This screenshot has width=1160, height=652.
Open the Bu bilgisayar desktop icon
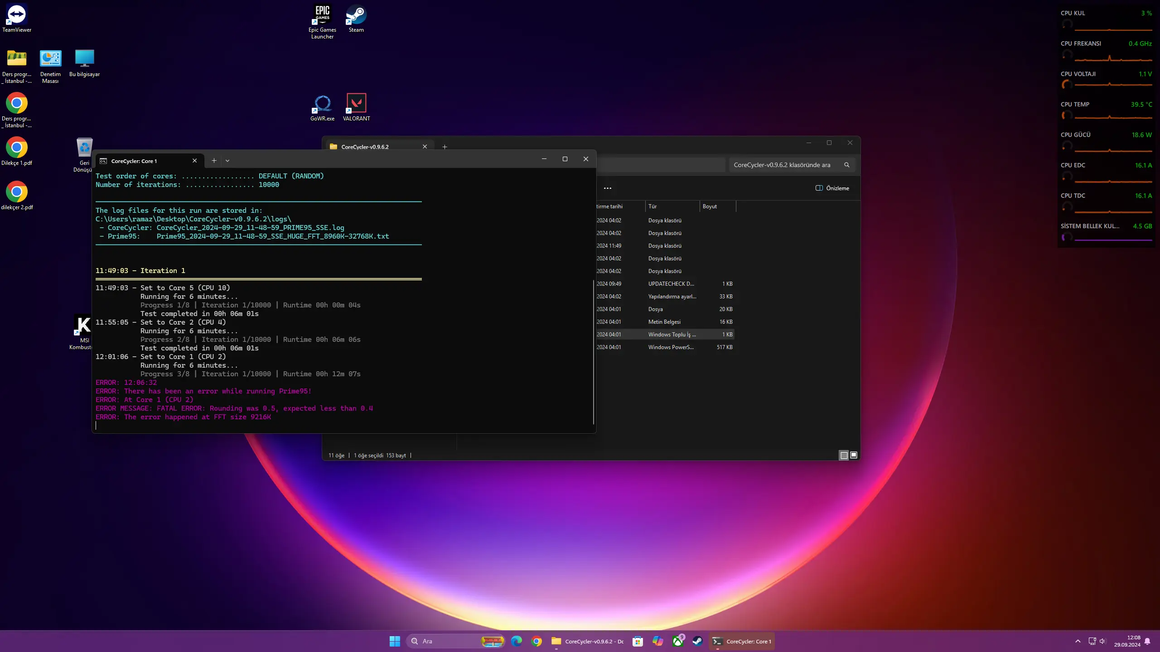pos(85,63)
